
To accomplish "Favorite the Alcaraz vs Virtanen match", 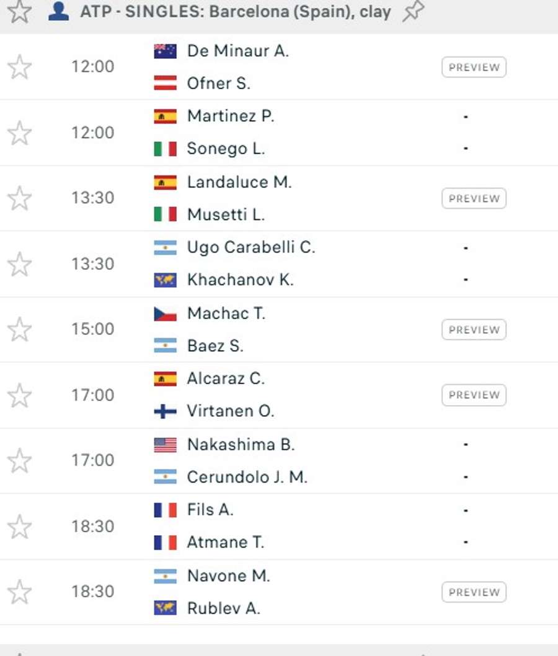I will [x=20, y=395].
